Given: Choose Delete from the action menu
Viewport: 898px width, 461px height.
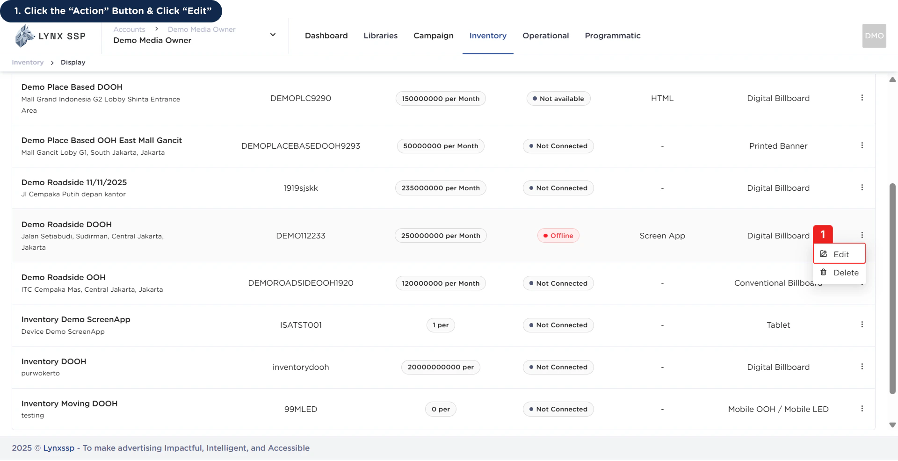Looking at the screenshot, I should click(x=840, y=273).
